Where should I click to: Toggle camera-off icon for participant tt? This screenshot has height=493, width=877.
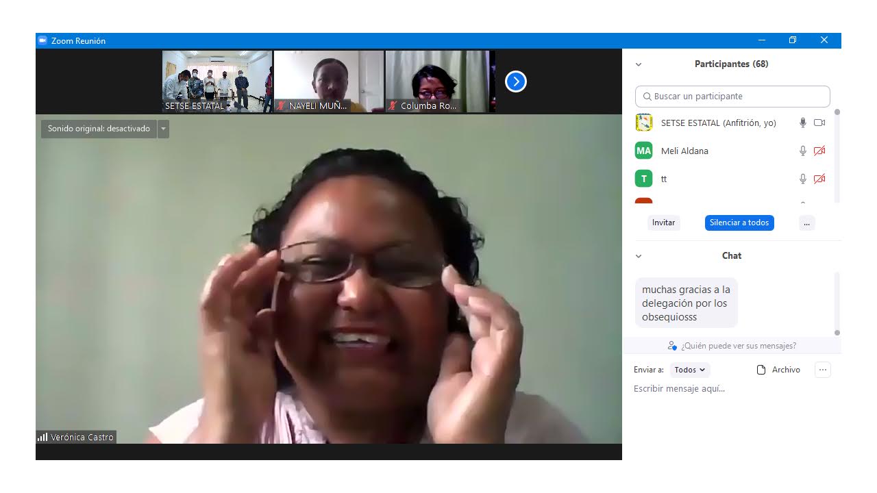pos(819,179)
